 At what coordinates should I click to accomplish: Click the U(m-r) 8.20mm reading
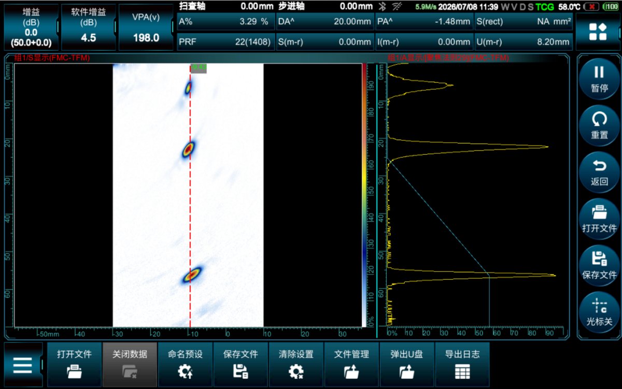[x=524, y=42]
